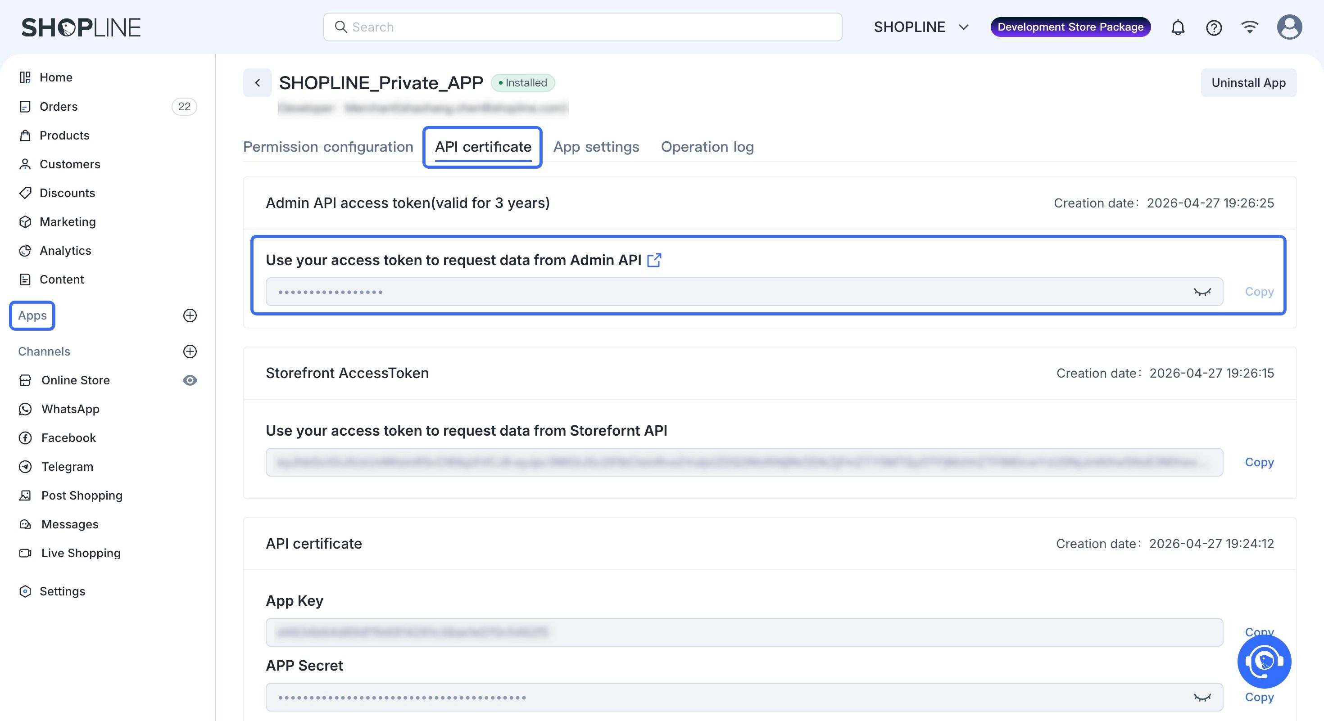Click the Facebook channel icon
1324x721 pixels.
pyautogui.click(x=25, y=437)
